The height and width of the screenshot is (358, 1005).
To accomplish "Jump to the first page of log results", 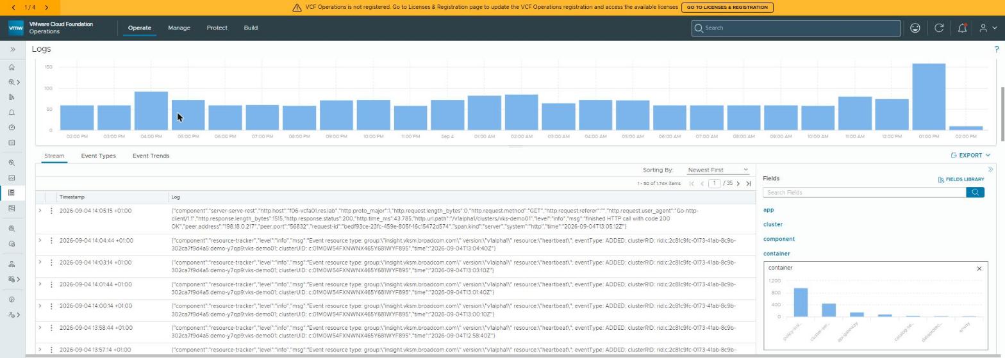I will click(692, 184).
